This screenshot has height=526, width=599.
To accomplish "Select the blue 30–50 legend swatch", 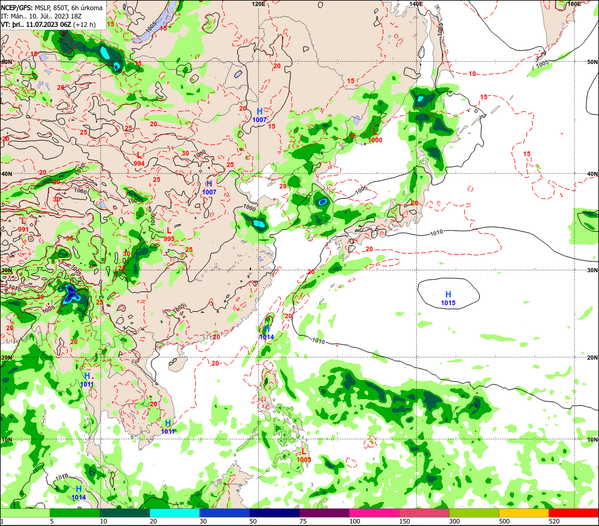I will click(225, 513).
